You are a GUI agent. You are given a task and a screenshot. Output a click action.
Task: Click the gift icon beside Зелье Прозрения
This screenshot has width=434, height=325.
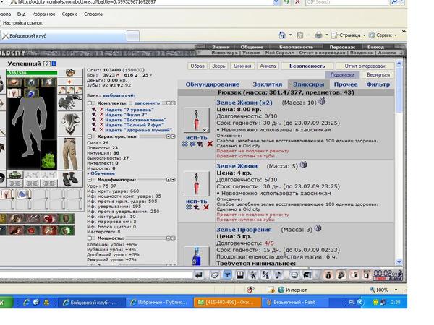[318, 228]
